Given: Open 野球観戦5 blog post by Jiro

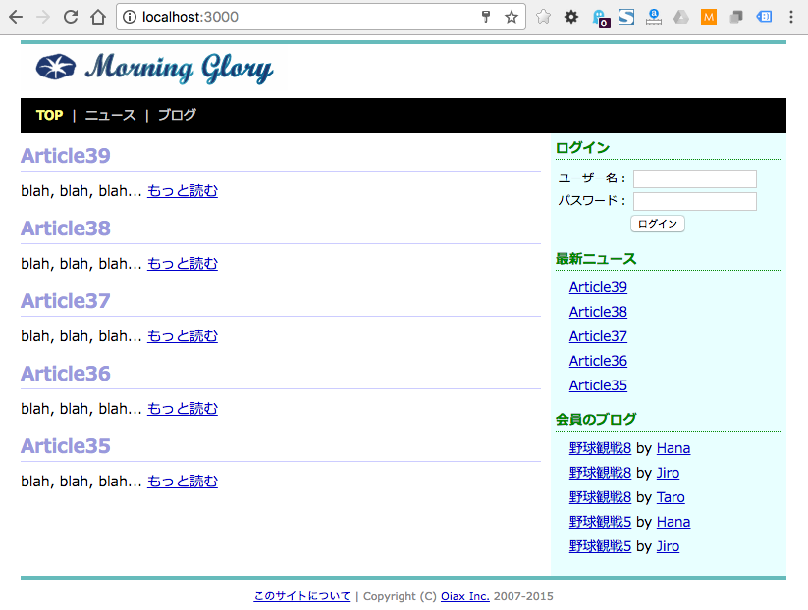Looking at the screenshot, I should 600,546.
